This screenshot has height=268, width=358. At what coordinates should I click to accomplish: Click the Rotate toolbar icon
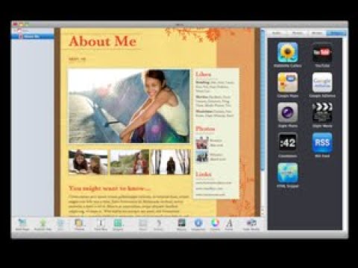tap(158, 225)
